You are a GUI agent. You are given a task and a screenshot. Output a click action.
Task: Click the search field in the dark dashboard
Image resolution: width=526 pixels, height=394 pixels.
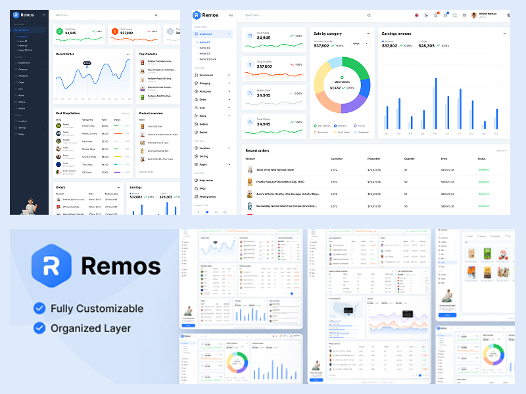click(x=107, y=15)
